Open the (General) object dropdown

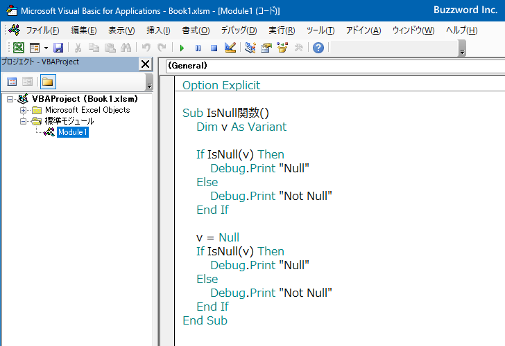pos(335,66)
